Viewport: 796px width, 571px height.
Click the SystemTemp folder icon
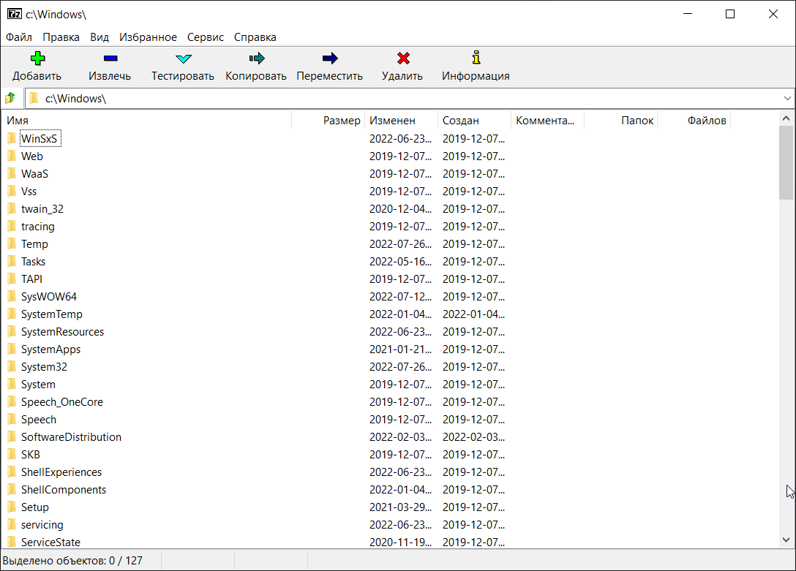(12, 314)
